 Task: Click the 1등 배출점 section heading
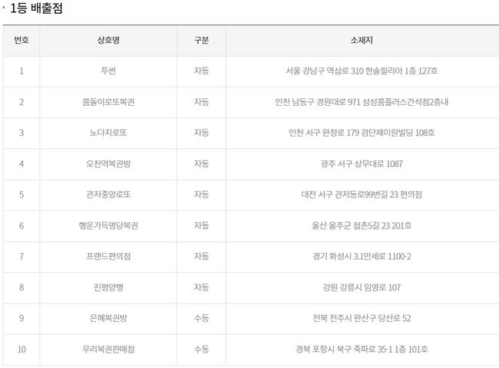tap(36, 8)
